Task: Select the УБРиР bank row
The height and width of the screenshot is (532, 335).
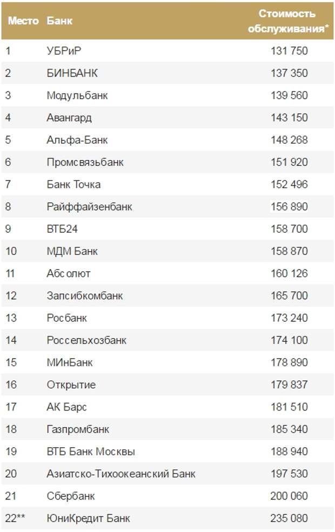Action: 167,51
